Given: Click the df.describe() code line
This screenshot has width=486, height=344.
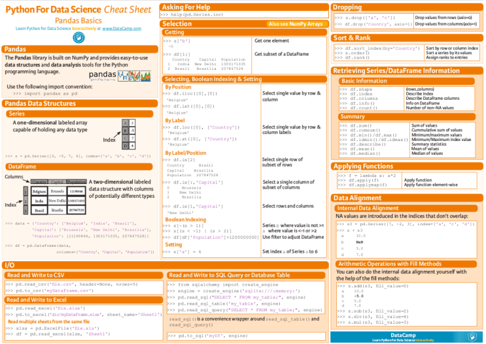Looking at the screenshot, I should coord(362,144).
